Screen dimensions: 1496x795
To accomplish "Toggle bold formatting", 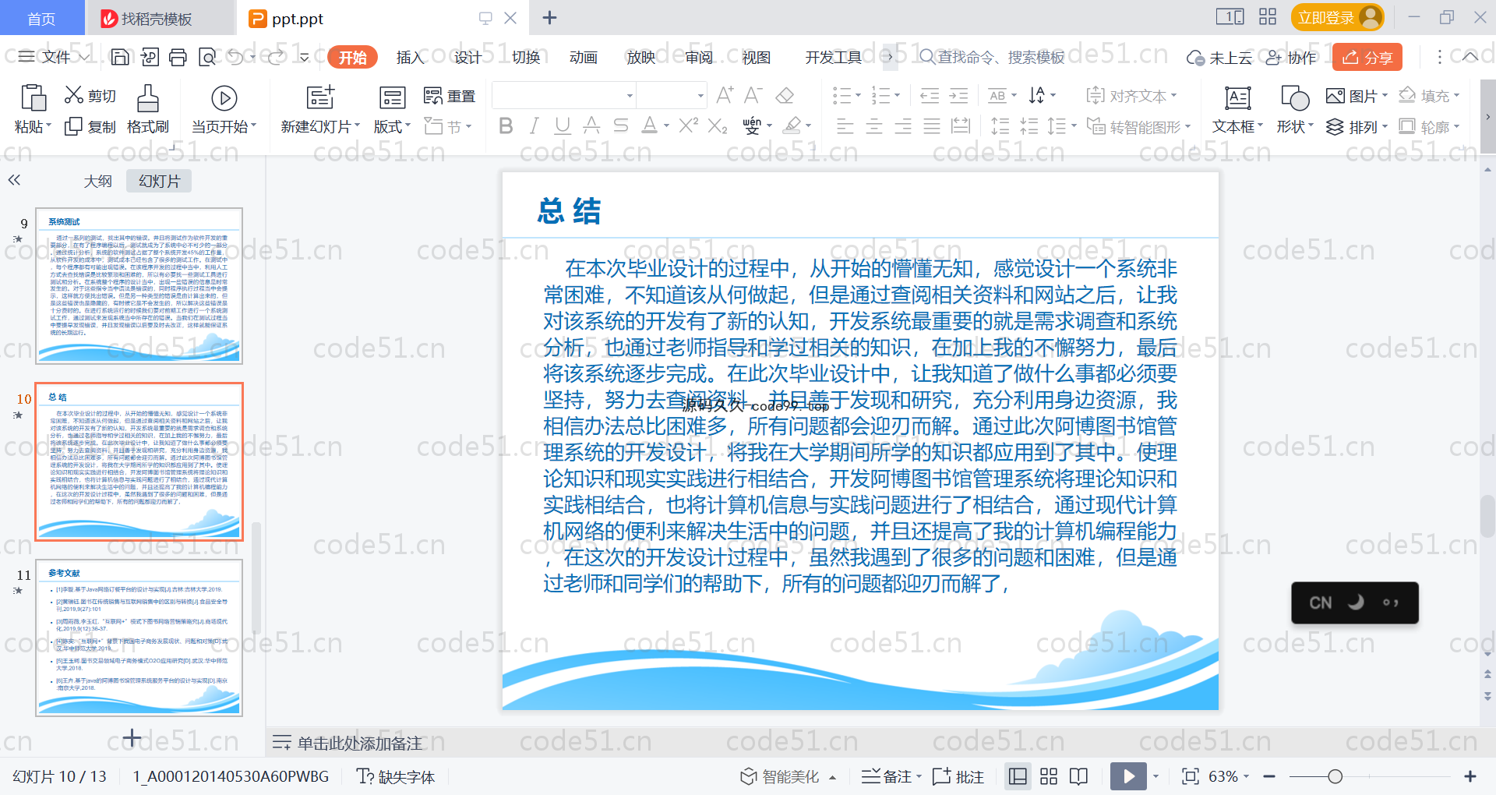I will [506, 125].
